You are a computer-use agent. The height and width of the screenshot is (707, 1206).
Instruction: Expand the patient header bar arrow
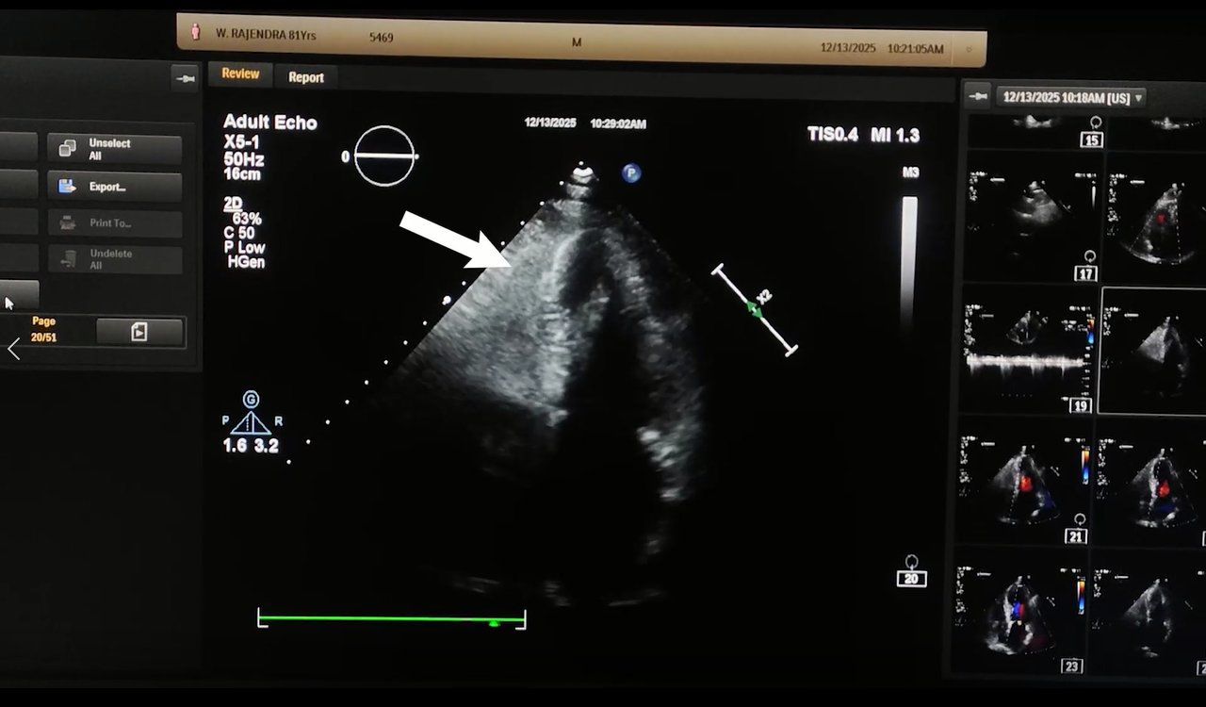tap(969, 49)
